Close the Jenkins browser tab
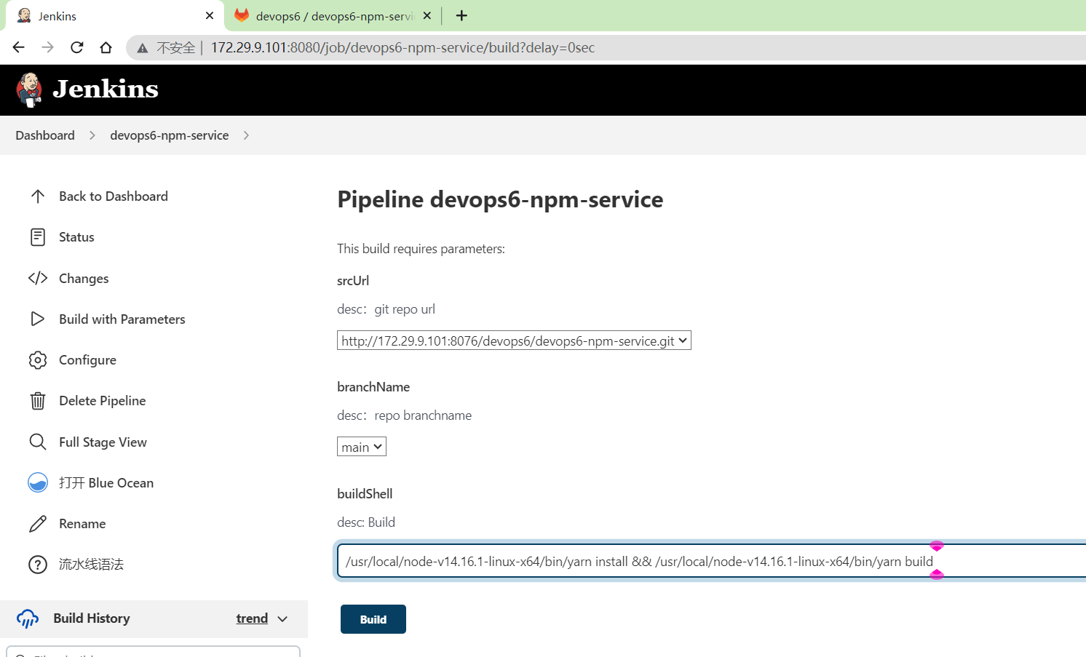This screenshot has width=1086, height=657. pyautogui.click(x=210, y=15)
